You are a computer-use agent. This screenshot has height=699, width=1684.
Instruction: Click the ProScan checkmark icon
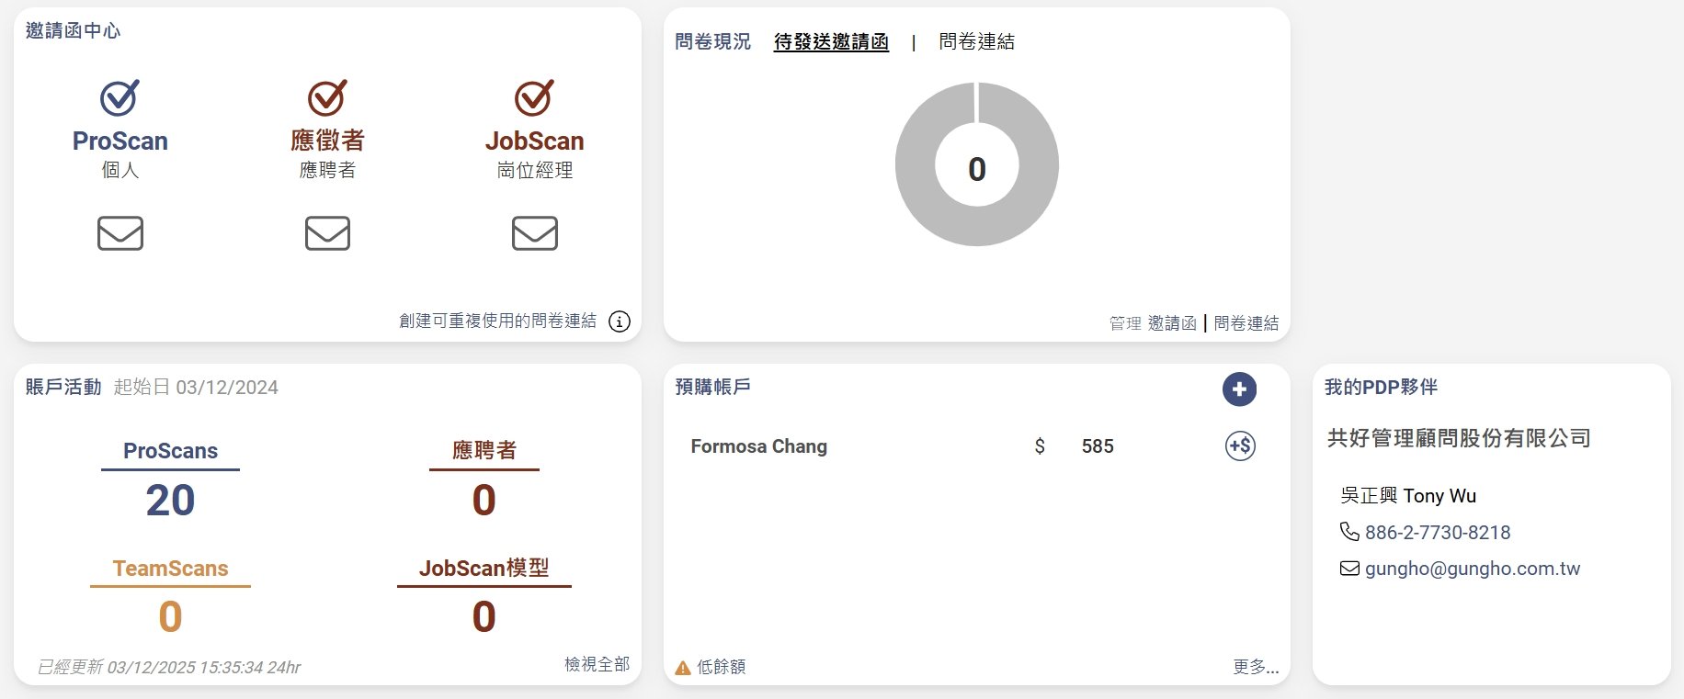[119, 97]
